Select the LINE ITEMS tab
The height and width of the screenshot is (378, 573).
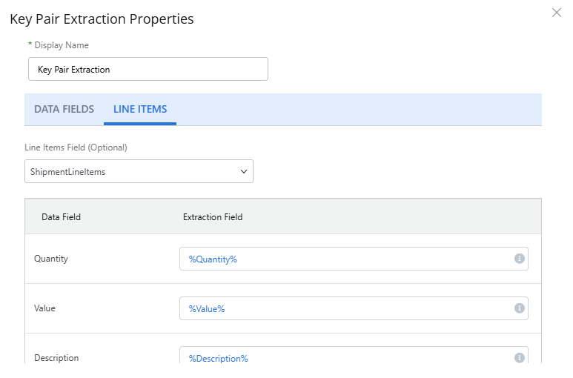(x=140, y=109)
